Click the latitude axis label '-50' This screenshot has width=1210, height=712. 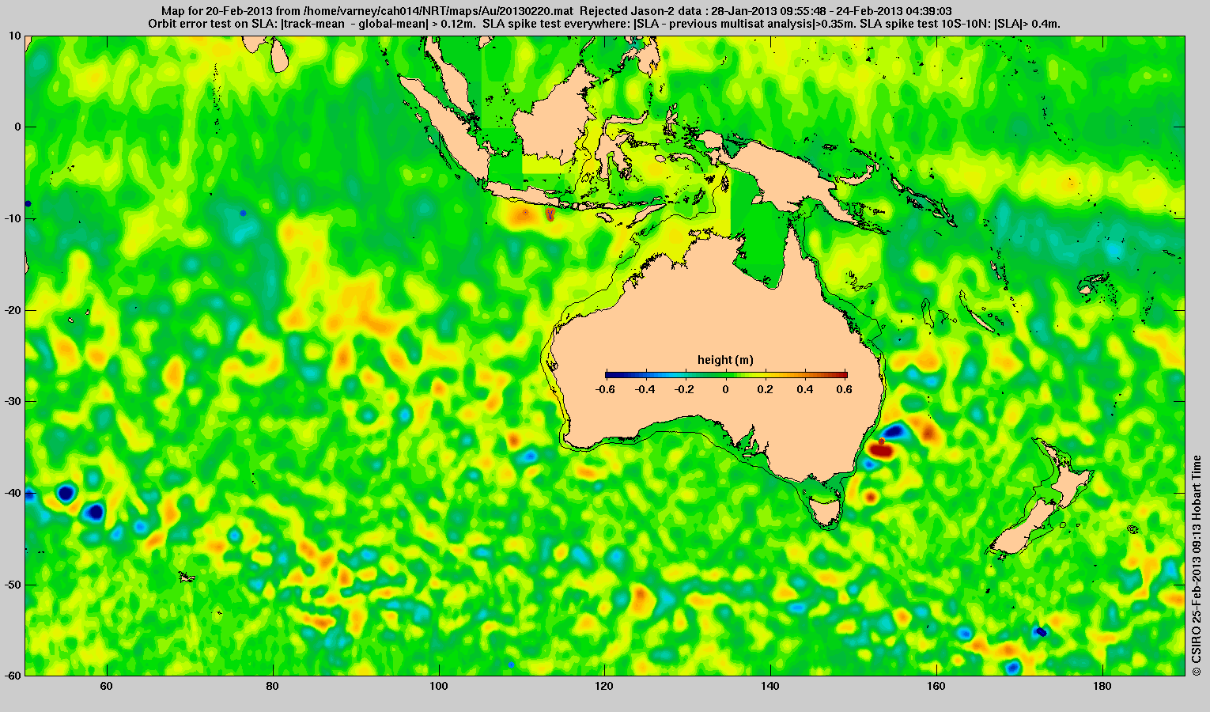[x=12, y=585]
